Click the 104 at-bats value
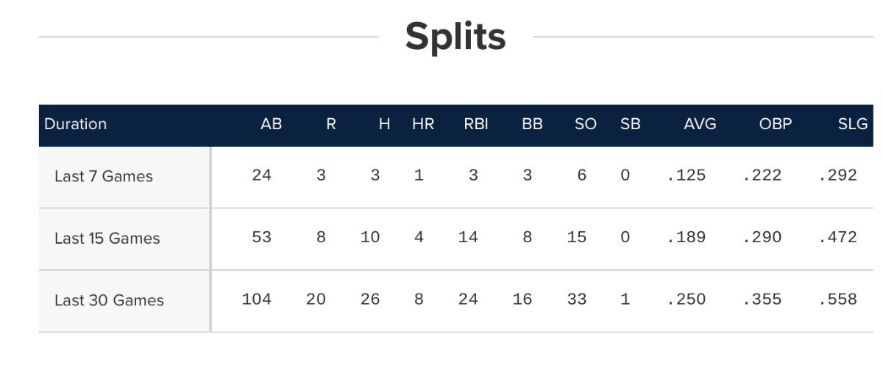This screenshot has width=883, height=367. [x=256, y=299]
